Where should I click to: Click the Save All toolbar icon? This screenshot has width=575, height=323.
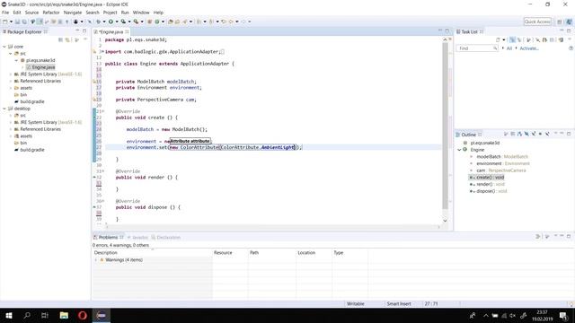click(24, 22)
